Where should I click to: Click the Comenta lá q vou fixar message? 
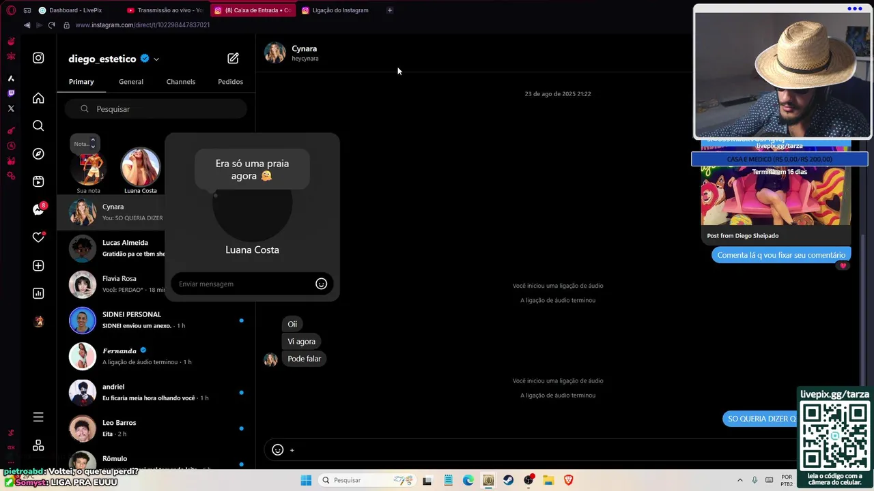point(781,255)
